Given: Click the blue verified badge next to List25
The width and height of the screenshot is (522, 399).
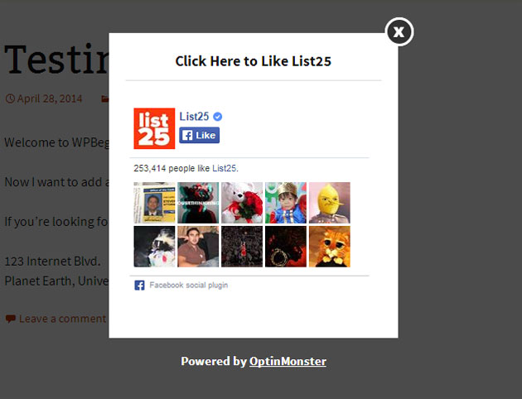Looking at the screenshot, I should (217, 117).
